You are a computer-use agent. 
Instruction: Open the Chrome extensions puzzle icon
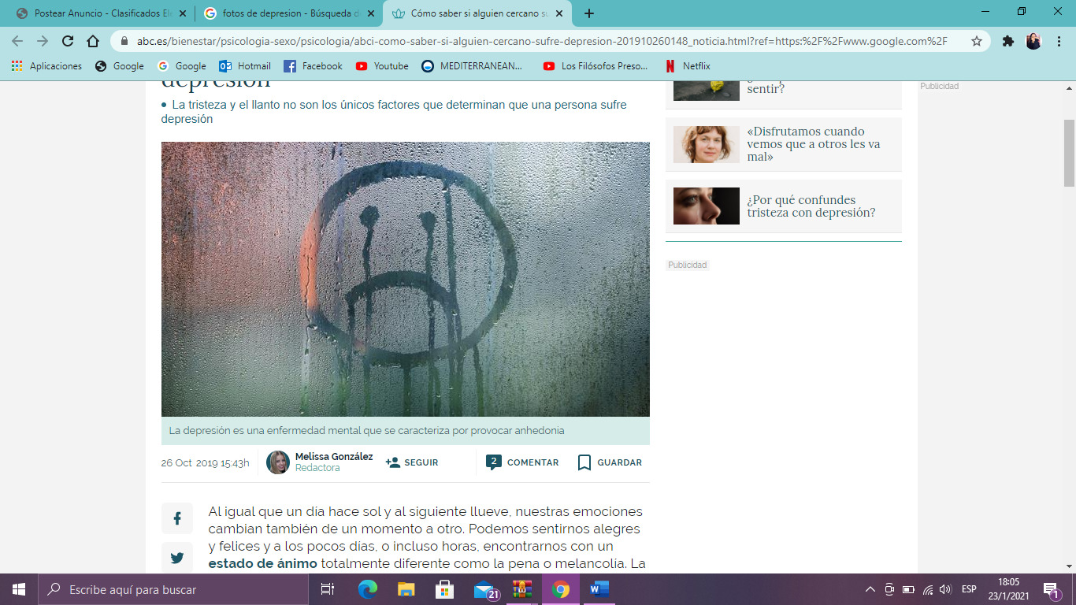[x=1008, y=41]
